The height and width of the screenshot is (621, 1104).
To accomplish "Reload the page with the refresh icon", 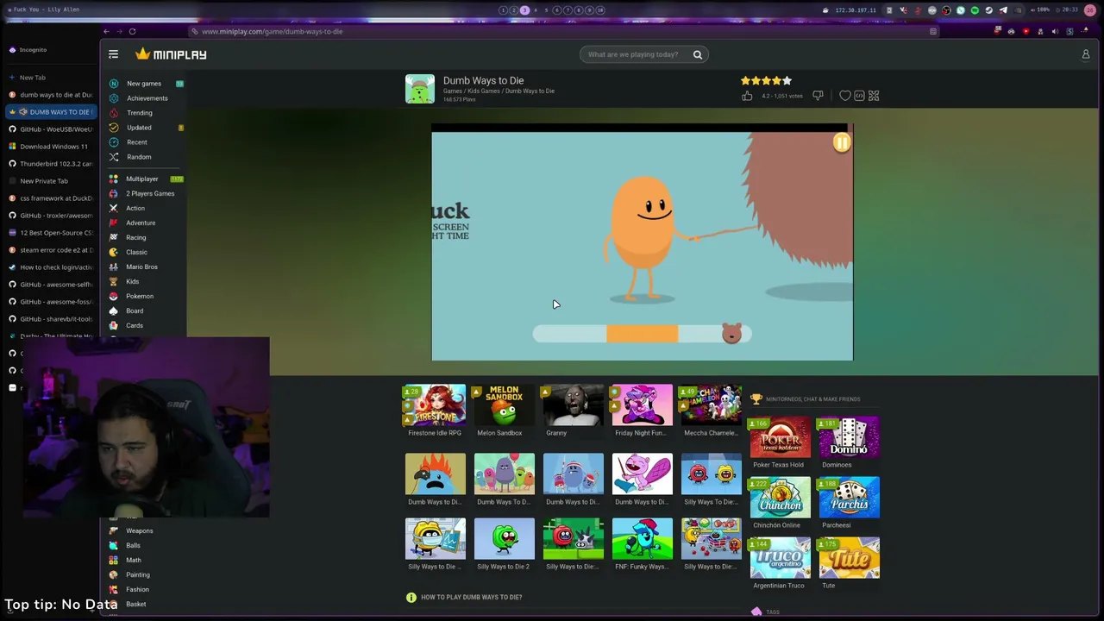I will [132, 32].
